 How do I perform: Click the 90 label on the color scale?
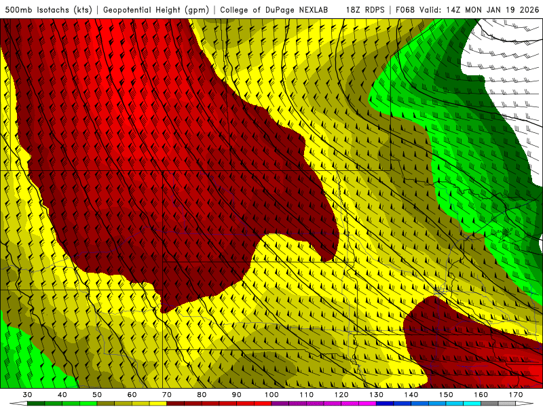pos(236,395)
